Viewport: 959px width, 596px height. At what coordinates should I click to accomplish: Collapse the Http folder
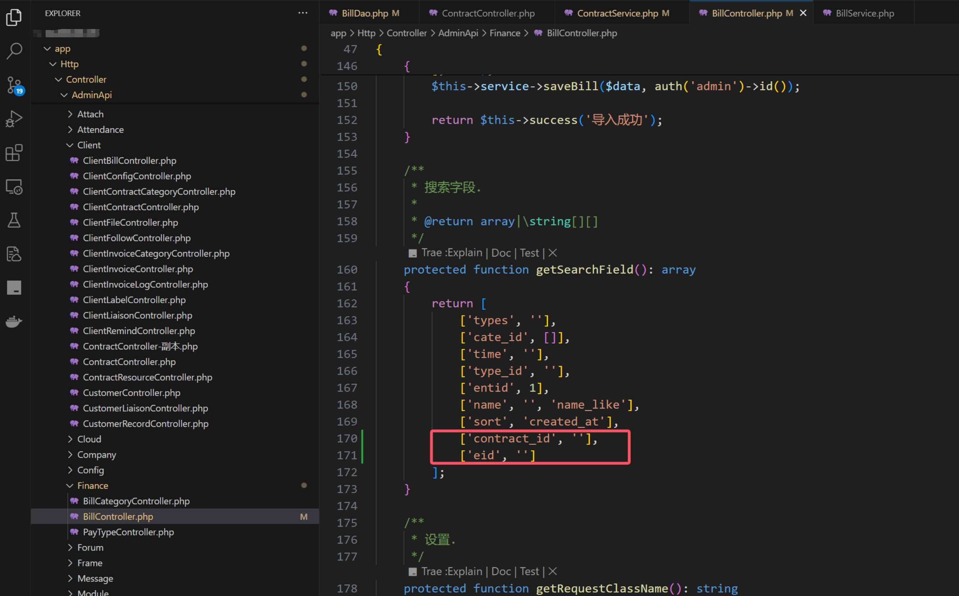(53, 64)
